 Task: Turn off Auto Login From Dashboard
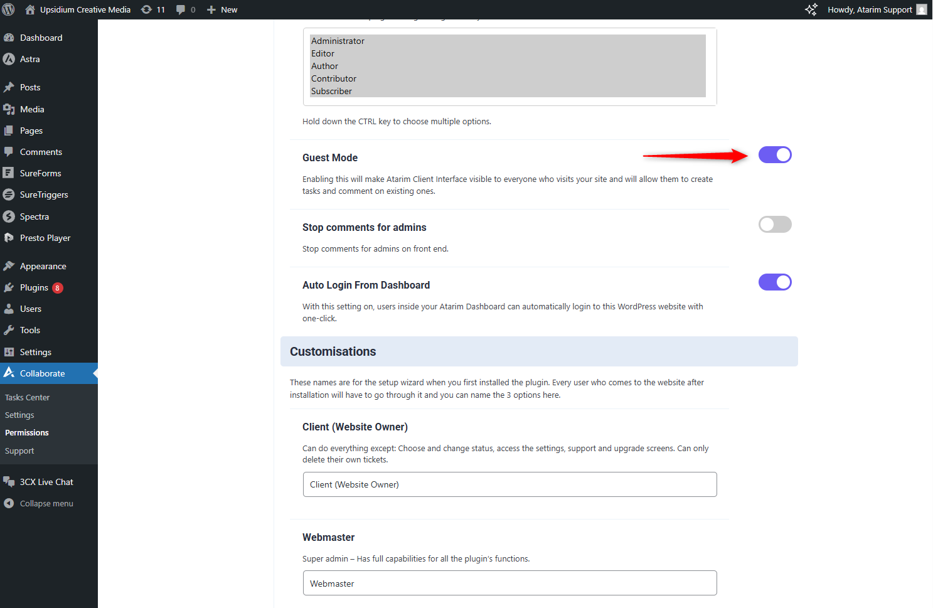775,282
